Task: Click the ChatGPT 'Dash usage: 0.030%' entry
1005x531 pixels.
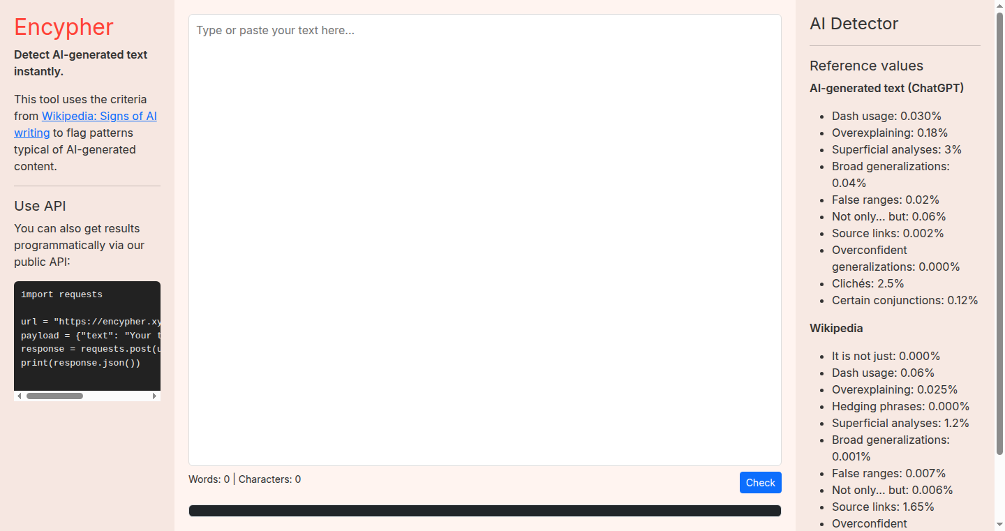Action: tap(886, 116)
